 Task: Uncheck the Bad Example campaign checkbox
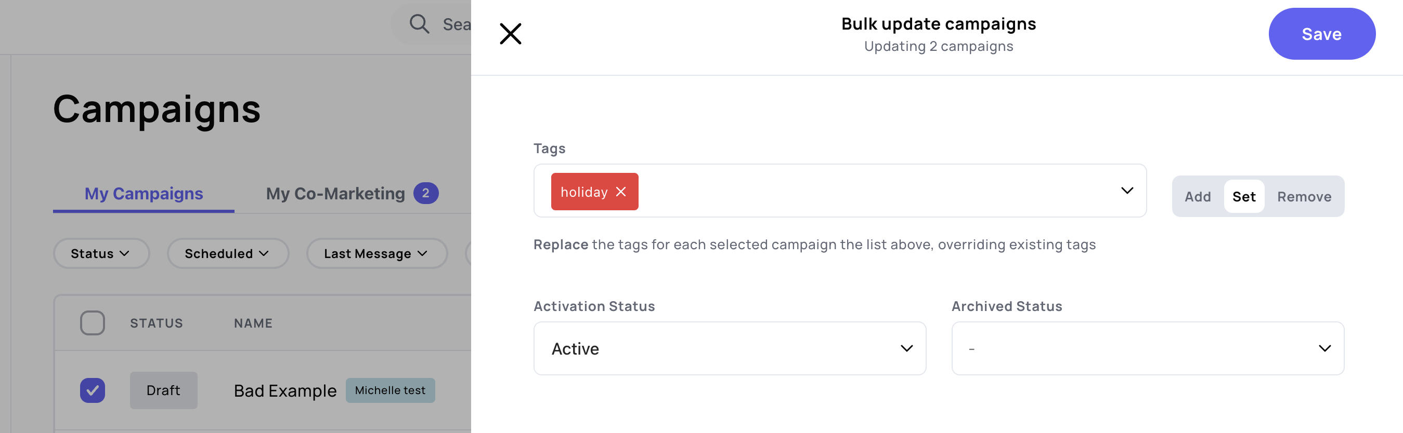pos(93,390)
